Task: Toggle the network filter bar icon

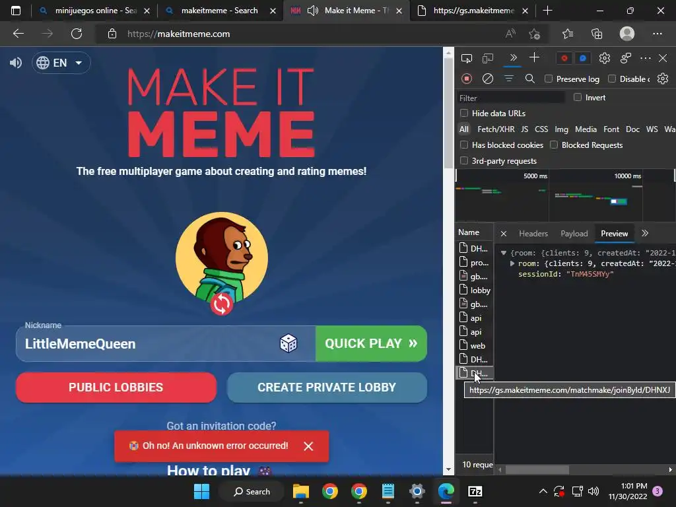Action: tap(509, 79)
